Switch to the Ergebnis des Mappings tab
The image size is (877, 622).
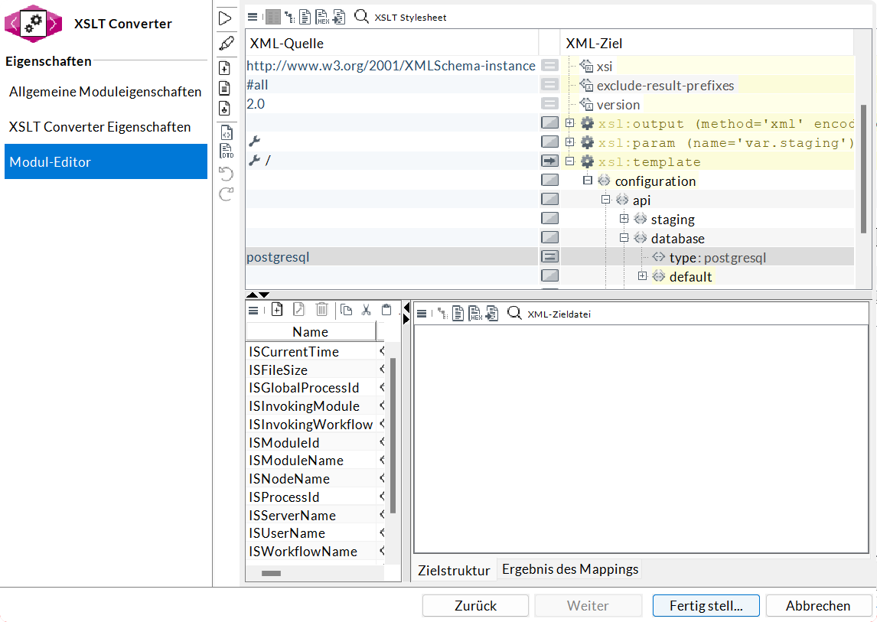click(569, 569)
